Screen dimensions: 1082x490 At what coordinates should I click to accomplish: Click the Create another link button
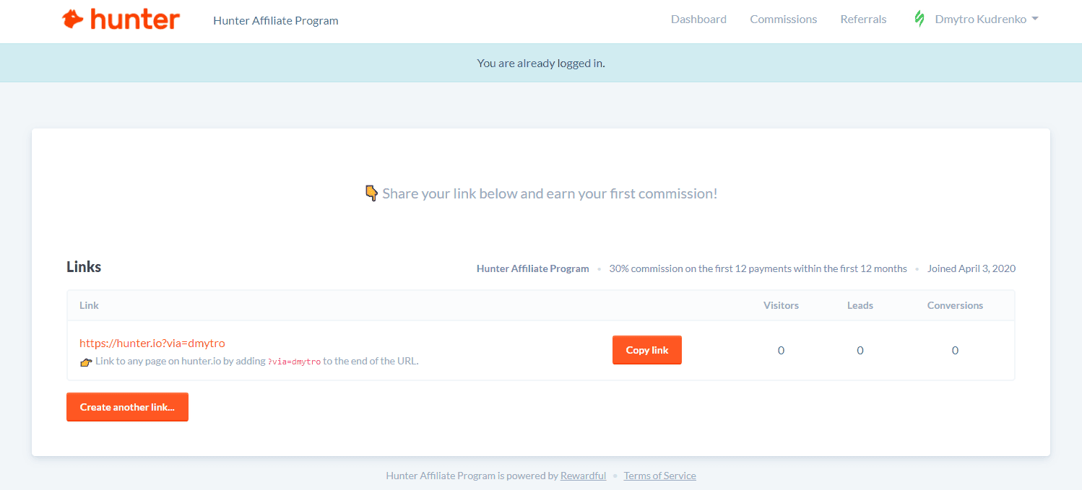pyautogui.click(x=127, y=407)
